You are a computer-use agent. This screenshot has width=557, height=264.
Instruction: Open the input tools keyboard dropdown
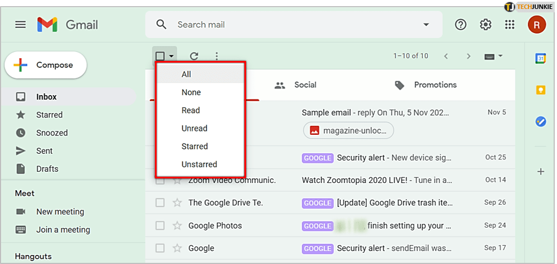[x=493, y=56]
